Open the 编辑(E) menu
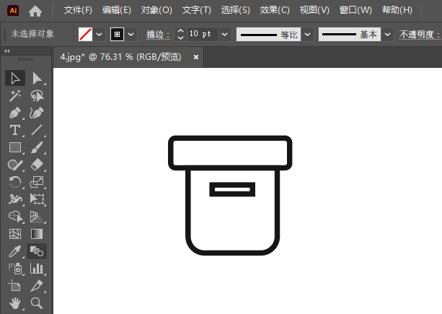The image size is (442, 314). [x=117, y=10]
